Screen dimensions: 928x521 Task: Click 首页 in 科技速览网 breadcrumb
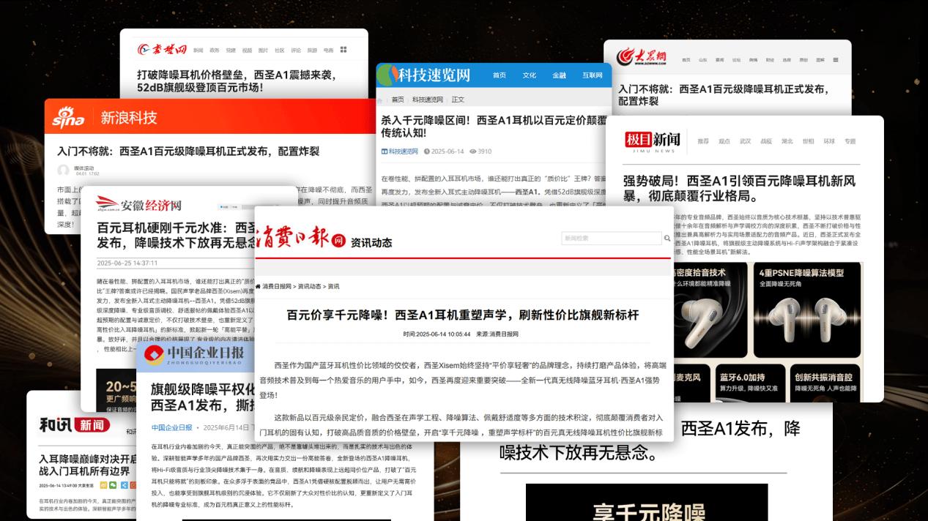click(x=398, y=100)
